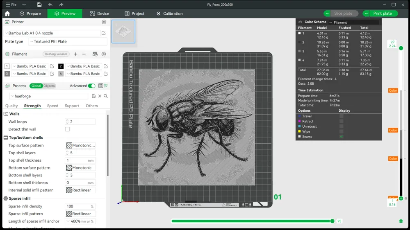Uncheck the Seams display checkbox
Screen dimensions: 410x230
[x=341, y=137]
